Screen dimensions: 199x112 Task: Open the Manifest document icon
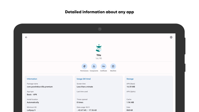[113, 66]
